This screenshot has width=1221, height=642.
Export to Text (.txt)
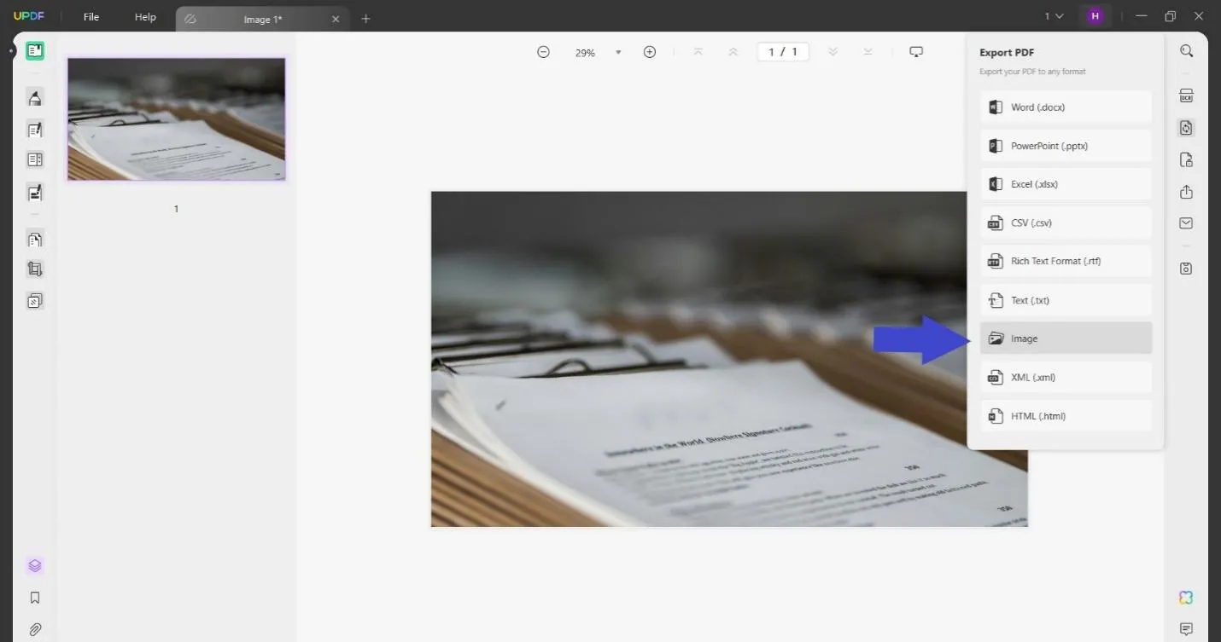1066,300
